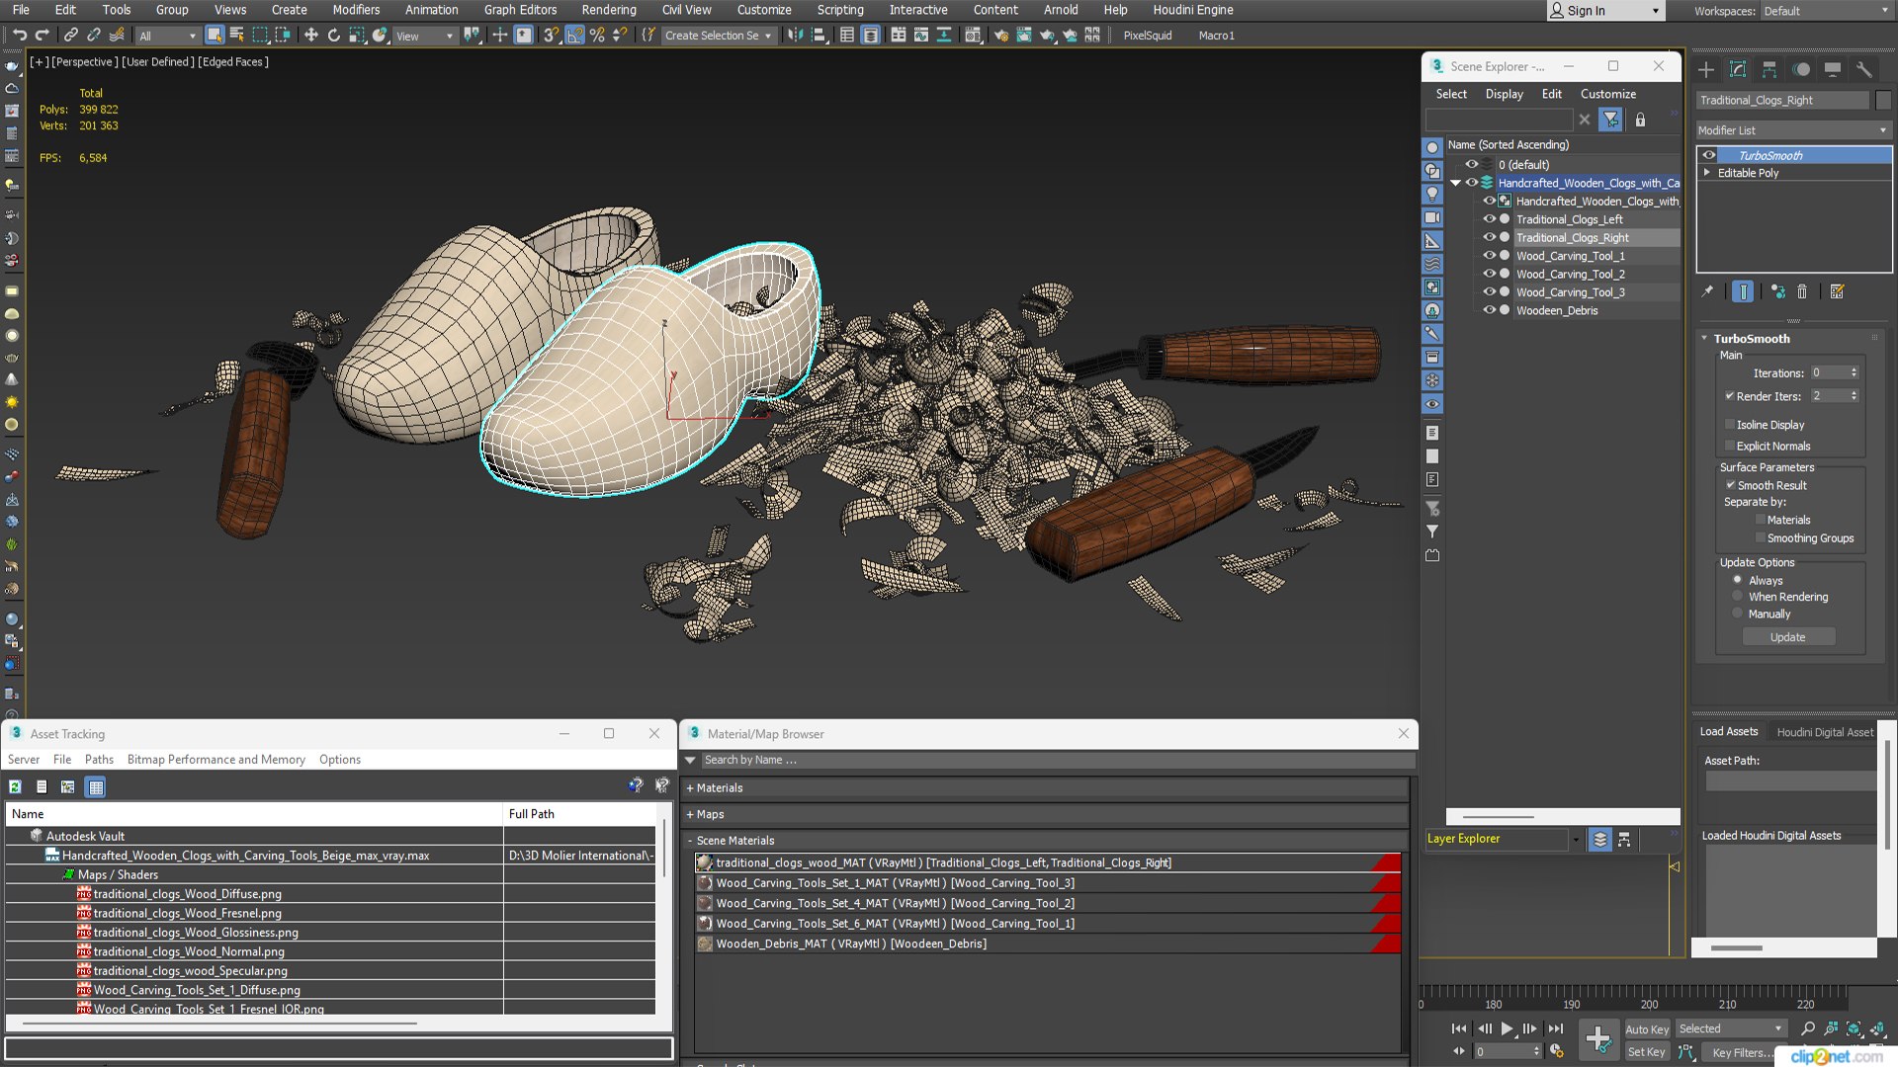Click the Update button in TurboSmooth
This screenshot has height=1067, width=1898.
(x=1787, y=637)
